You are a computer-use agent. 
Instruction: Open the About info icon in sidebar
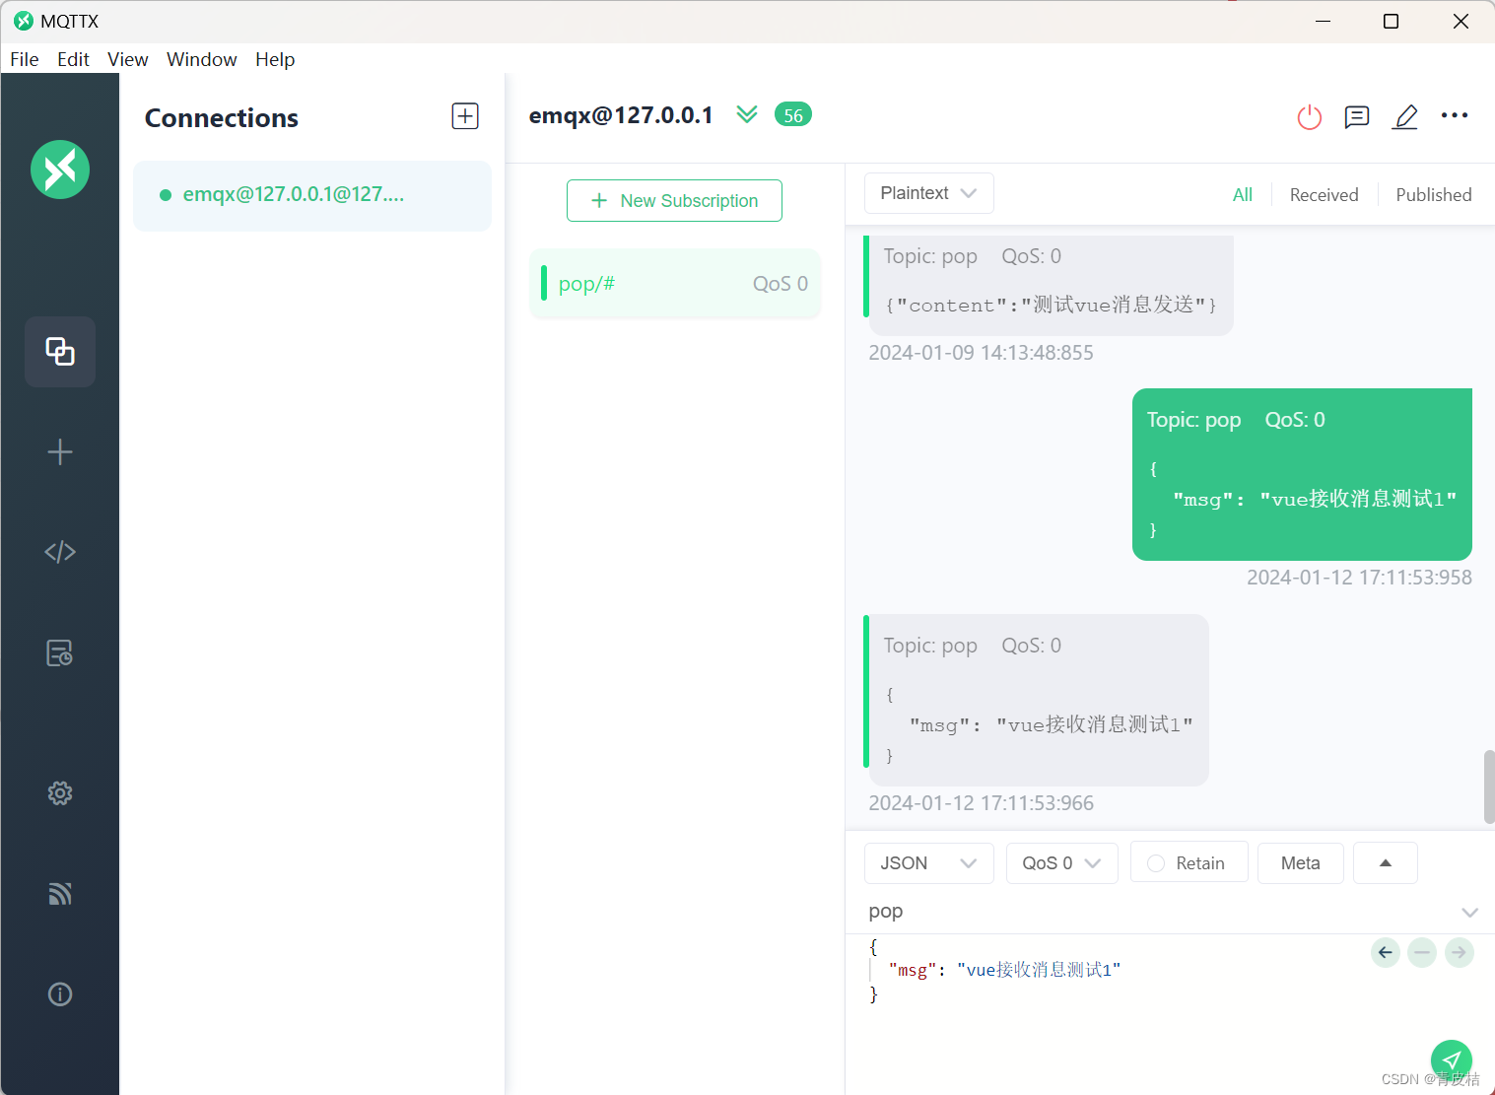point(60,994)
